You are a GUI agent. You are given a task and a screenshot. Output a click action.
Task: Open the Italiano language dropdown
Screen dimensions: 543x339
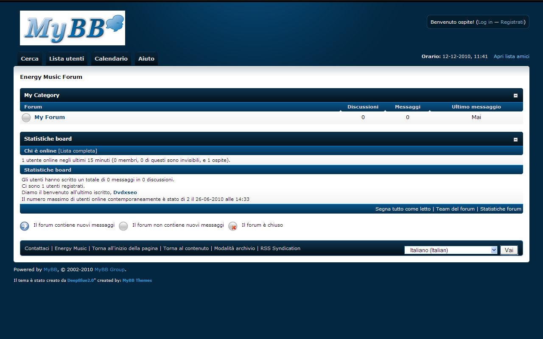[451, 250]
